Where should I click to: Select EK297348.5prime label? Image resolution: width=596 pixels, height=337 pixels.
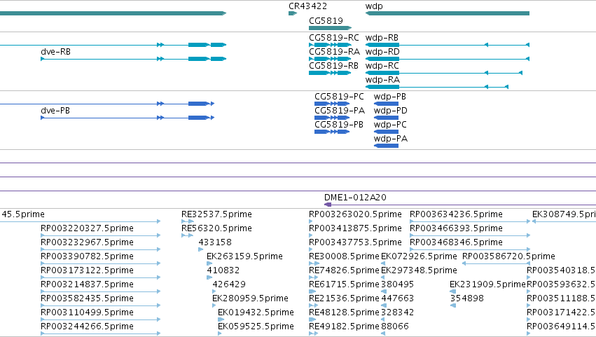[x=419, y=270]
